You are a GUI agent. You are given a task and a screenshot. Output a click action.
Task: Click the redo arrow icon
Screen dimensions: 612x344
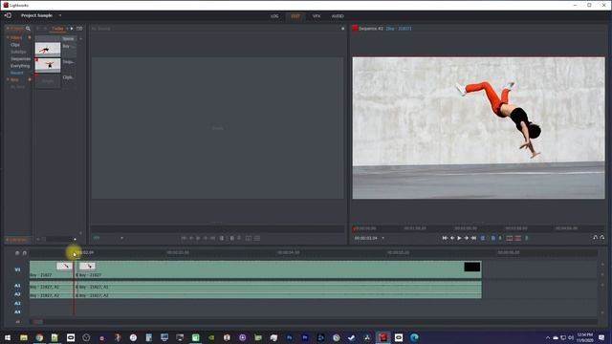[602, 238]
